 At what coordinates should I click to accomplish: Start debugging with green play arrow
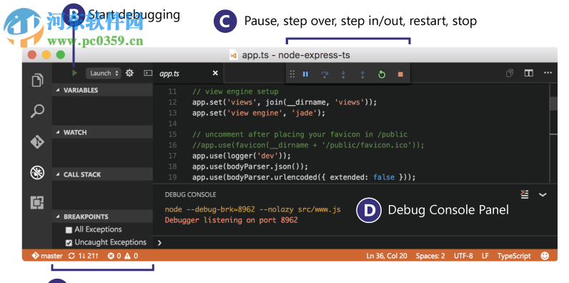74,74
